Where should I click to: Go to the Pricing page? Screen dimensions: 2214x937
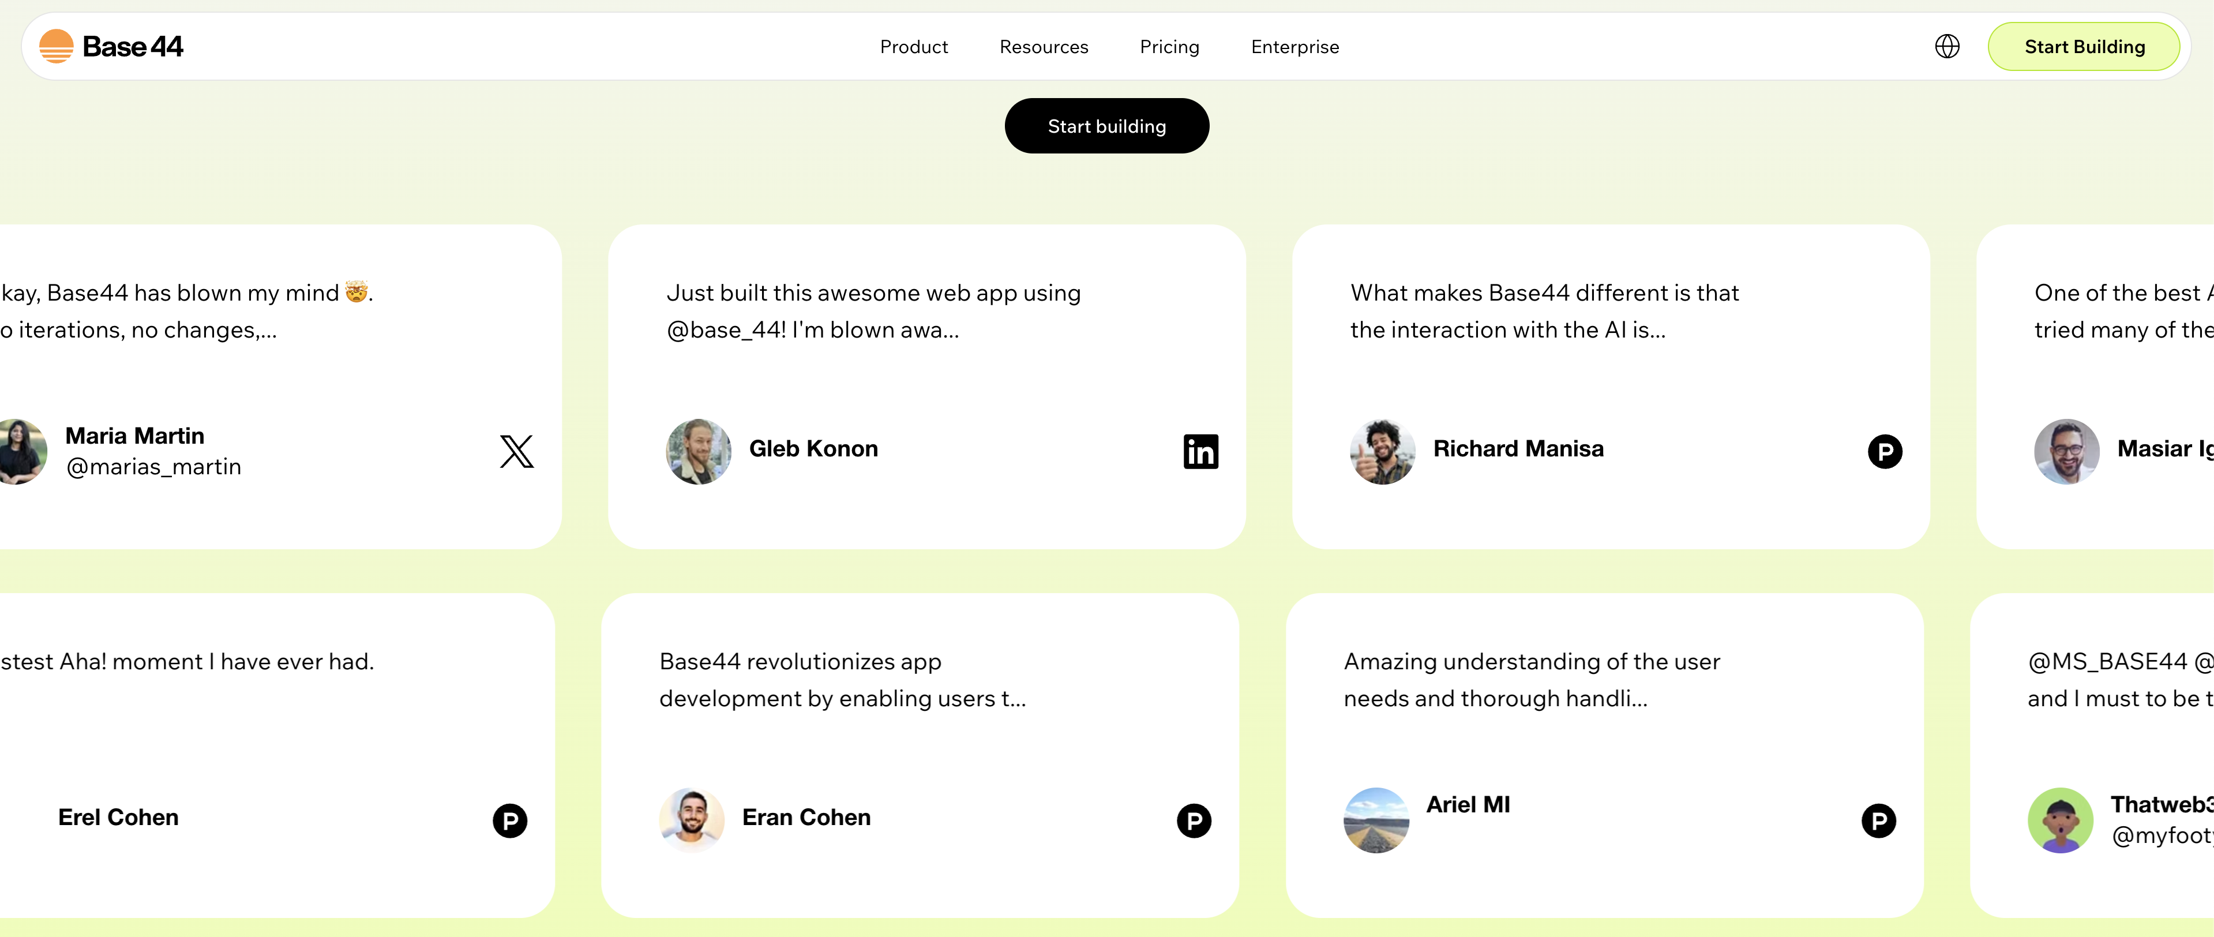point(1169,47)
